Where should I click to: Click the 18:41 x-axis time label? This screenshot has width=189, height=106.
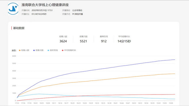(115, 103)
